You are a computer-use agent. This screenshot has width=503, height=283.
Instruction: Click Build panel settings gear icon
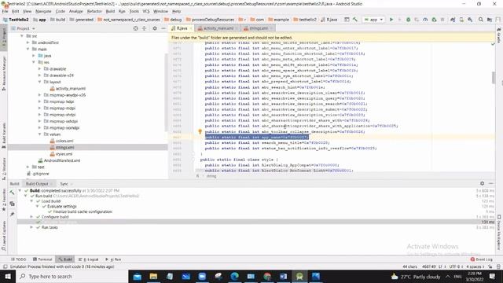pyautogui.click(x=482, y=183)
